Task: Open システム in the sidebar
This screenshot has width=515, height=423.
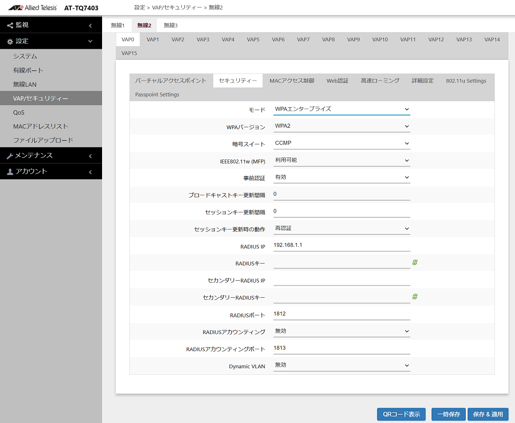Action: pyautogui.click(x=51, y=56)
